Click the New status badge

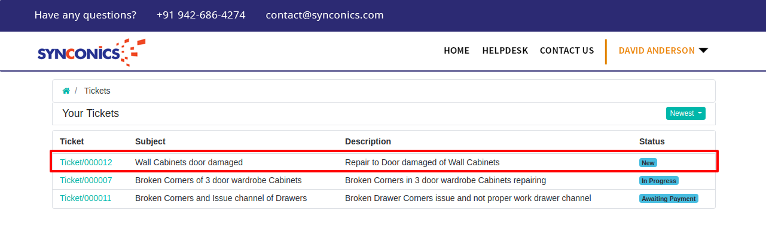click(x=648, y=163)
